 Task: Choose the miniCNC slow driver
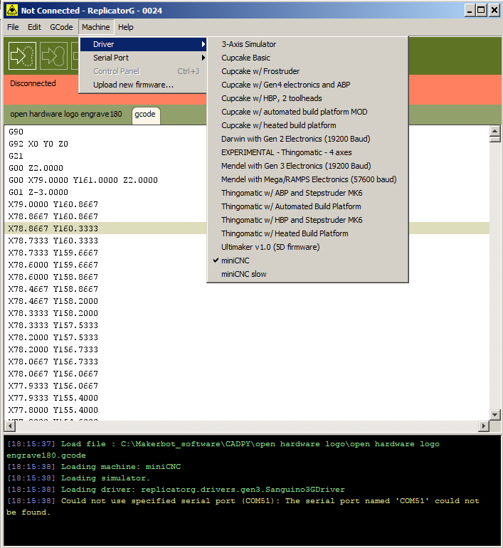click(x=244, y=274)
